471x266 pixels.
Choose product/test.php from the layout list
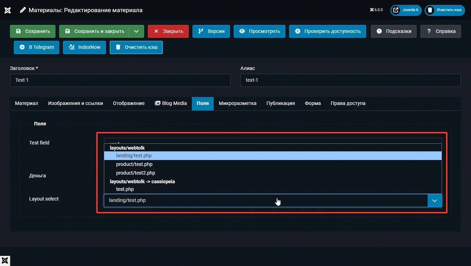[134, 164]
